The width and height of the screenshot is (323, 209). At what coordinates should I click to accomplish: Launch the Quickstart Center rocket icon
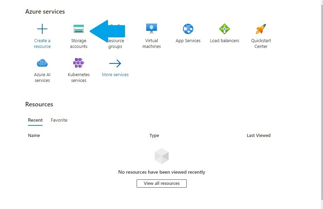261,29
